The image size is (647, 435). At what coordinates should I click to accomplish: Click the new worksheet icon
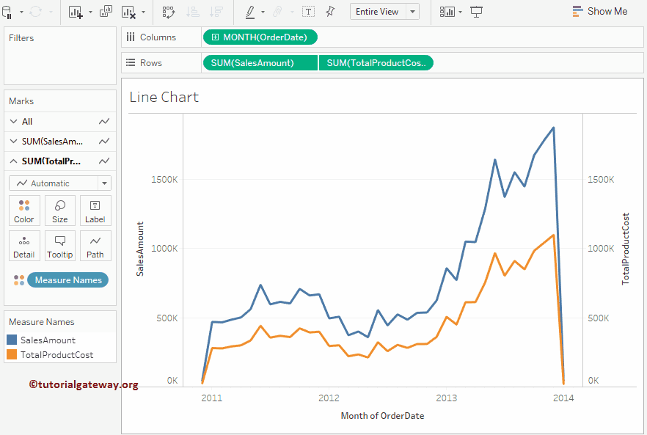(76, 12)
